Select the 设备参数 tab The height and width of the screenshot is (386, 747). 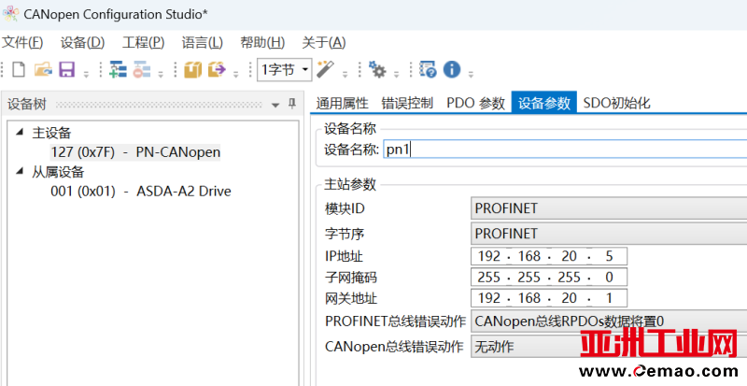[x=544, y=103]
